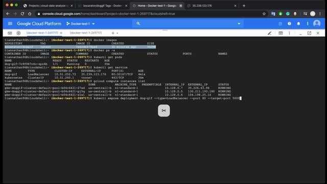Open dropdown next to new session plus
Image resolution: width=327 pixels, height=184 pixels.
click(x=118, y=33)
